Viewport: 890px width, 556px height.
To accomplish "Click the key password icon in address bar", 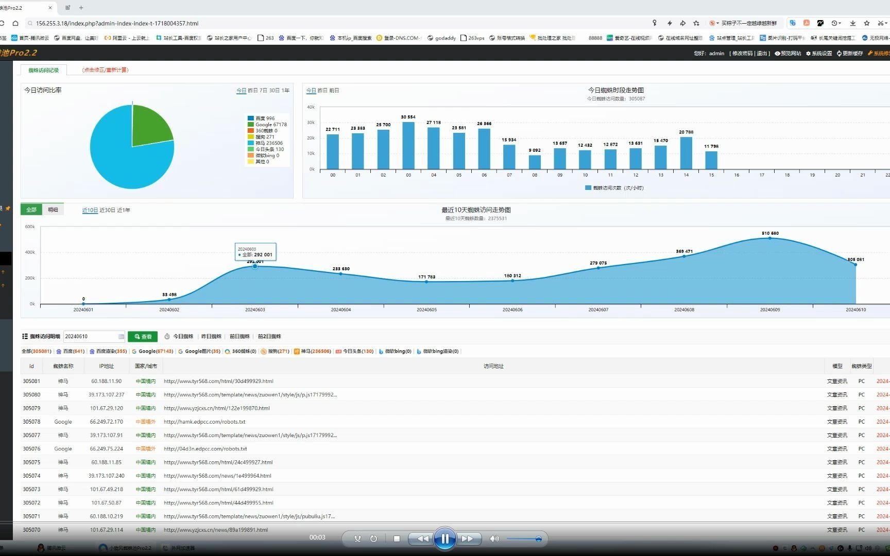I will [x=655, y=23].
